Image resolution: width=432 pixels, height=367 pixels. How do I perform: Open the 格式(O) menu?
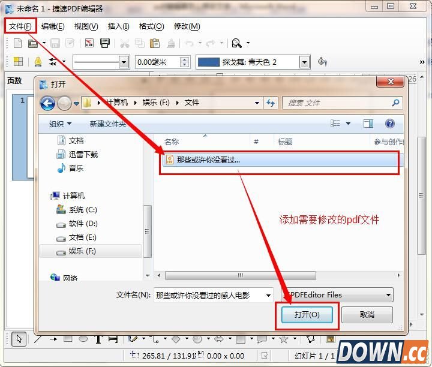(x=151, y=26)
